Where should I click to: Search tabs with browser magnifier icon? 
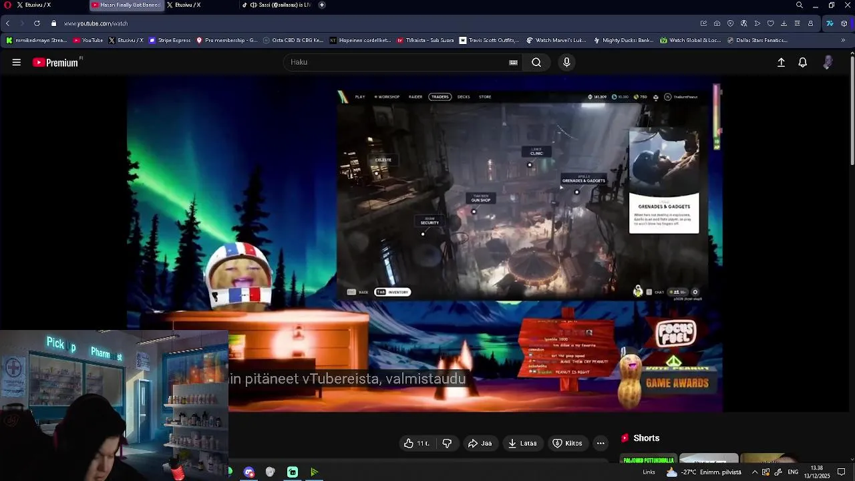pos(800,5)
